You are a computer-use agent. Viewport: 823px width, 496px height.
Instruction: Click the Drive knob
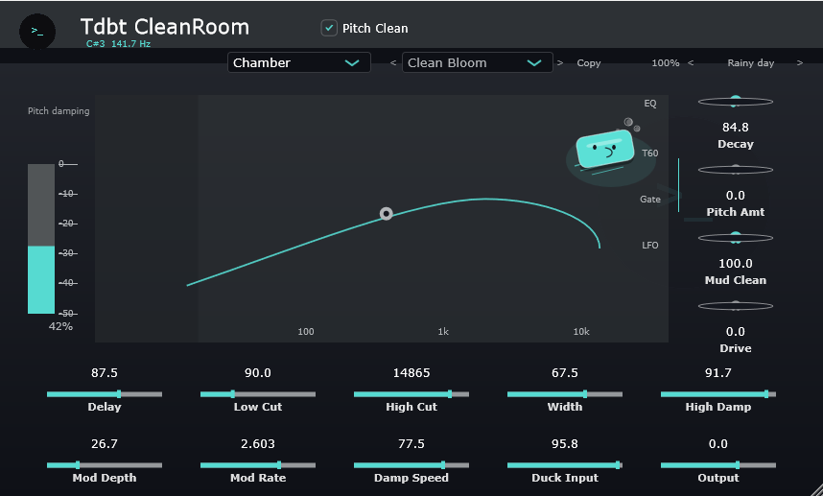736,306
